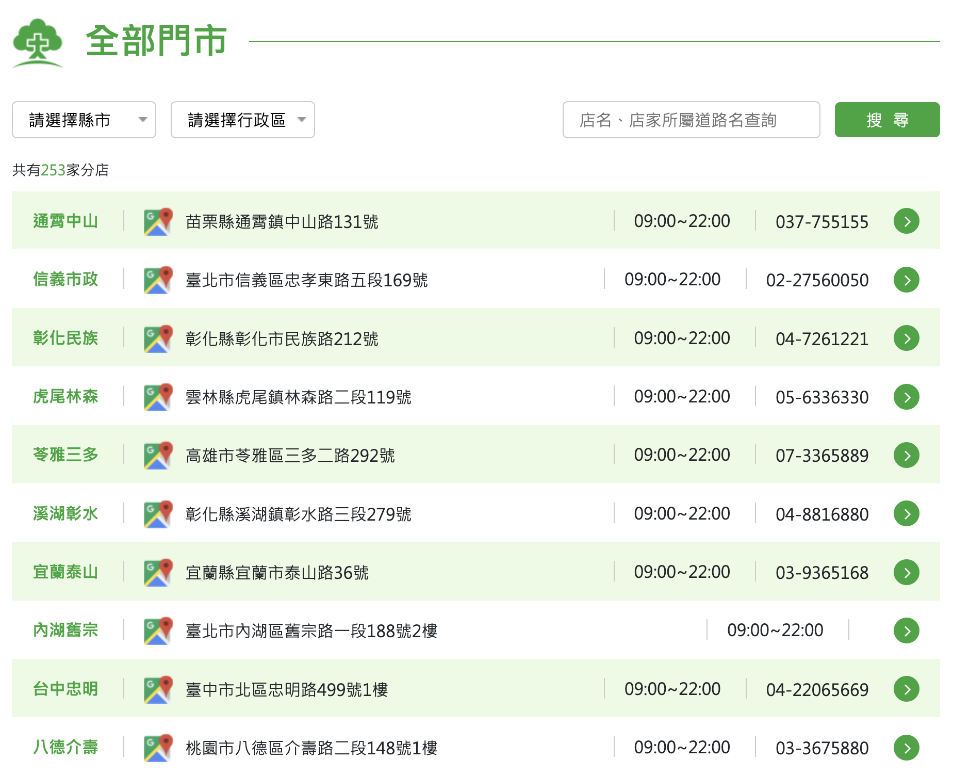The height and width of the screenshot is (776, 953).
Task: Click green arrow icon for 八德介壽 row
Action: pyautogui.click(x=906, y=748)
